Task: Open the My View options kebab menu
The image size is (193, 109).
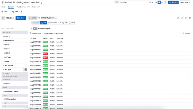Action: (x=21, y=12)
